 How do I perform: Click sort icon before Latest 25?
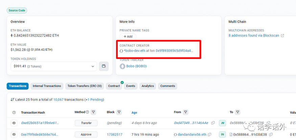point(13,100)
